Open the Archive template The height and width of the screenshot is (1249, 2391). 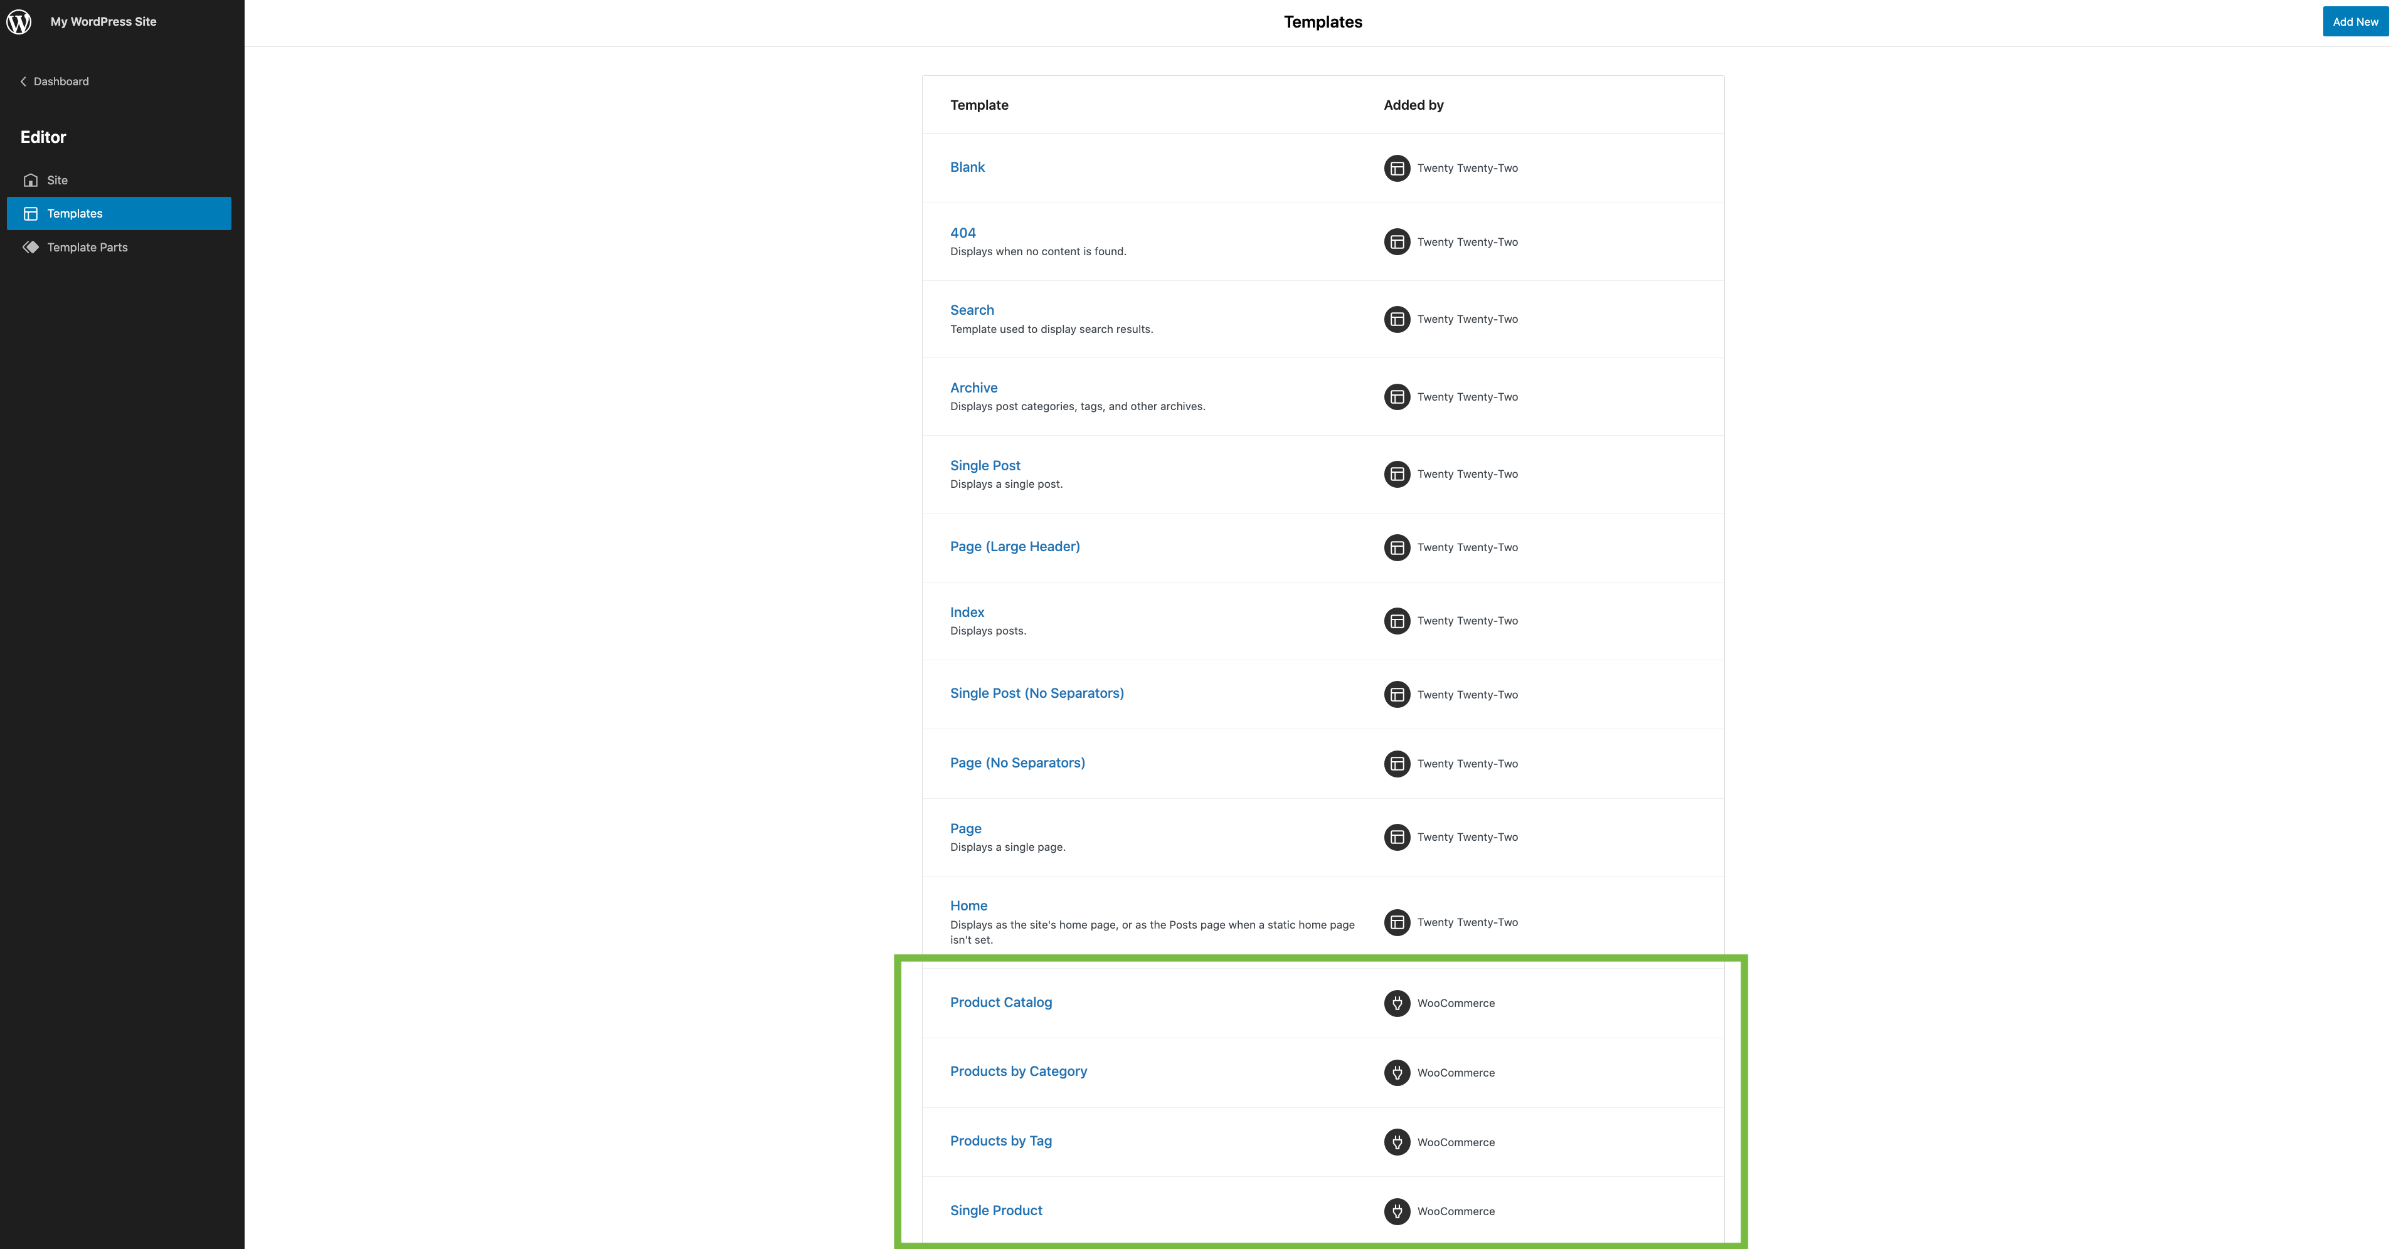click(x=973, y=387)
